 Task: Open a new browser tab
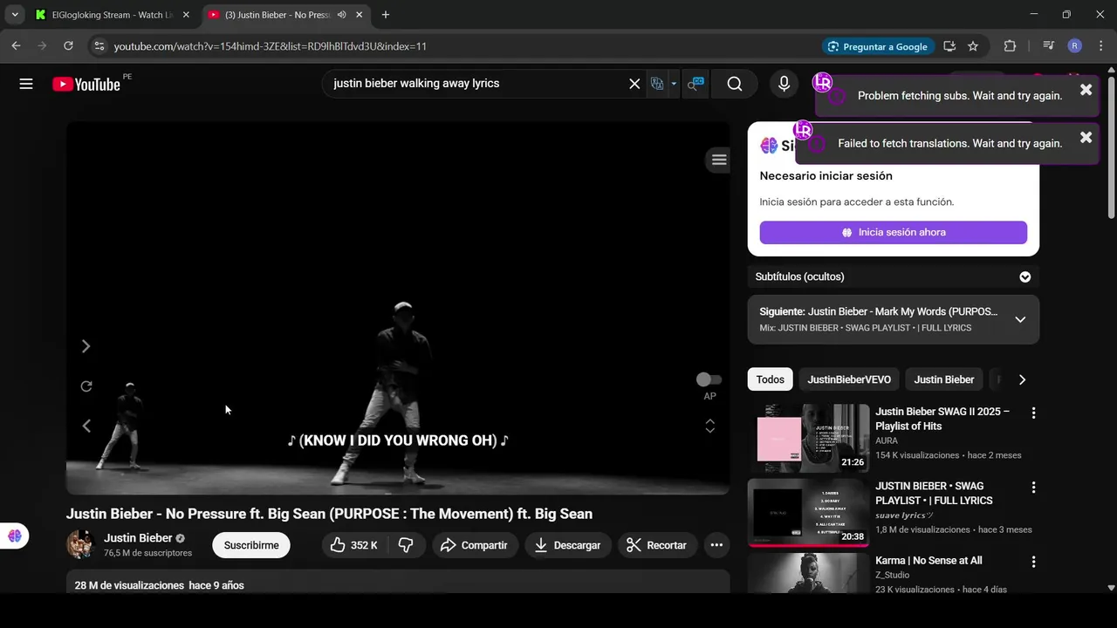[x=386, y=15]
